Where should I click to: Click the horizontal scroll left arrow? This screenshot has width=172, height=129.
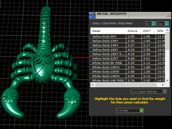pos(93,85)
